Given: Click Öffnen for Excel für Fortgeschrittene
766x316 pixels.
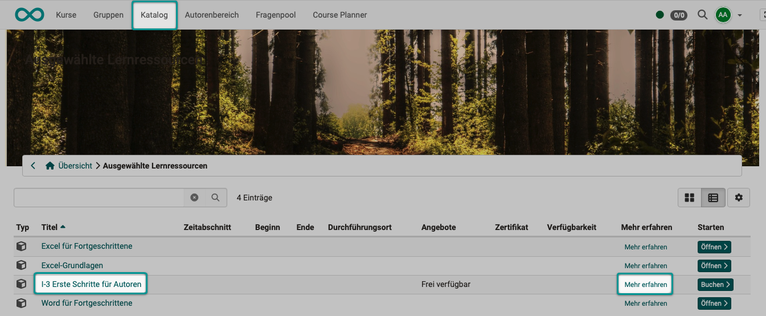Looking at the screenshot, I should (715, 247).
